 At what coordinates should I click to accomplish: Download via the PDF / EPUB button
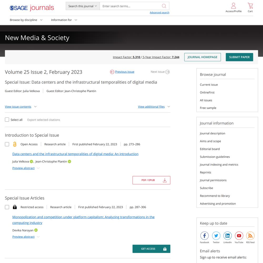click(x=151, y=180)
